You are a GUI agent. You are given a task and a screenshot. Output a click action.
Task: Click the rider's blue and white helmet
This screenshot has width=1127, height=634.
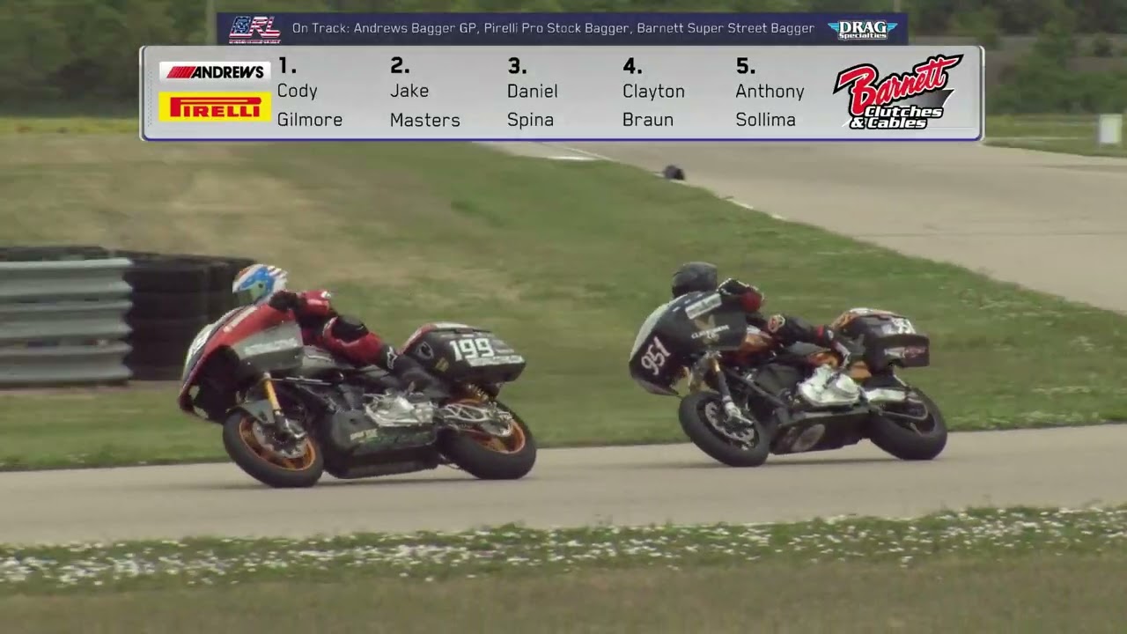click(259, 284)
